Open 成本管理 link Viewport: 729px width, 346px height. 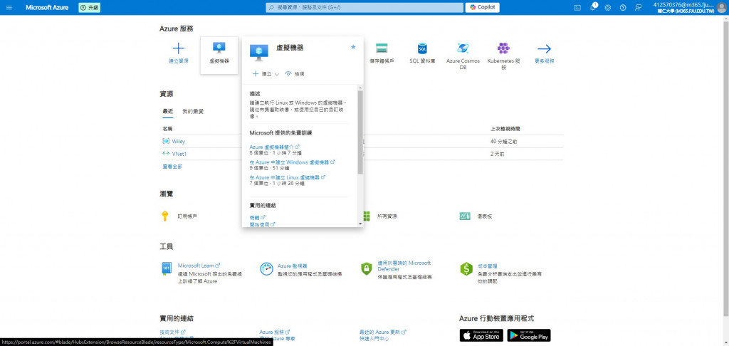tap(488, 266)
